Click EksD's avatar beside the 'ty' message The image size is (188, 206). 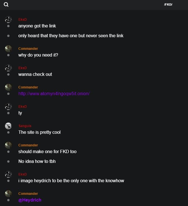coord(8,107)
